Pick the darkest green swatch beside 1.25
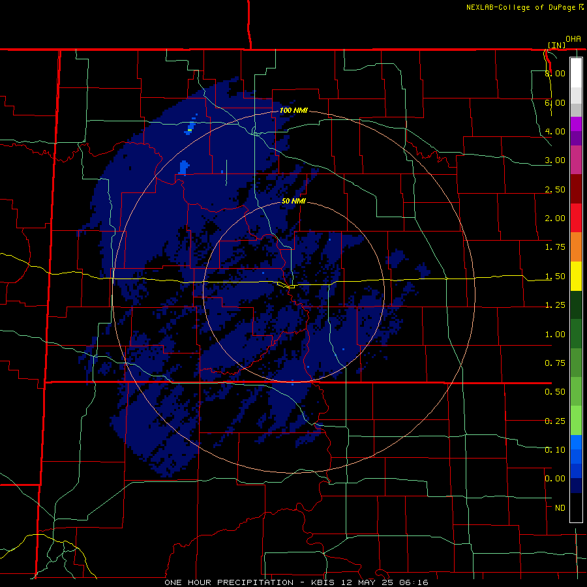Image resolution: width=587 pixels, height=587 pixels. (x=576, y=305)
